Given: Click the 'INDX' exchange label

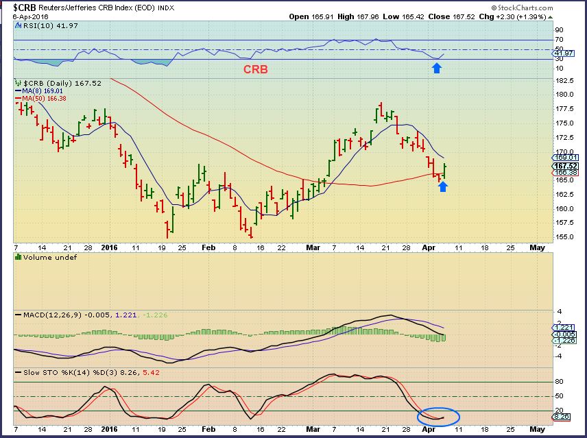Looking at the screenshot, I should pos(166,8).
